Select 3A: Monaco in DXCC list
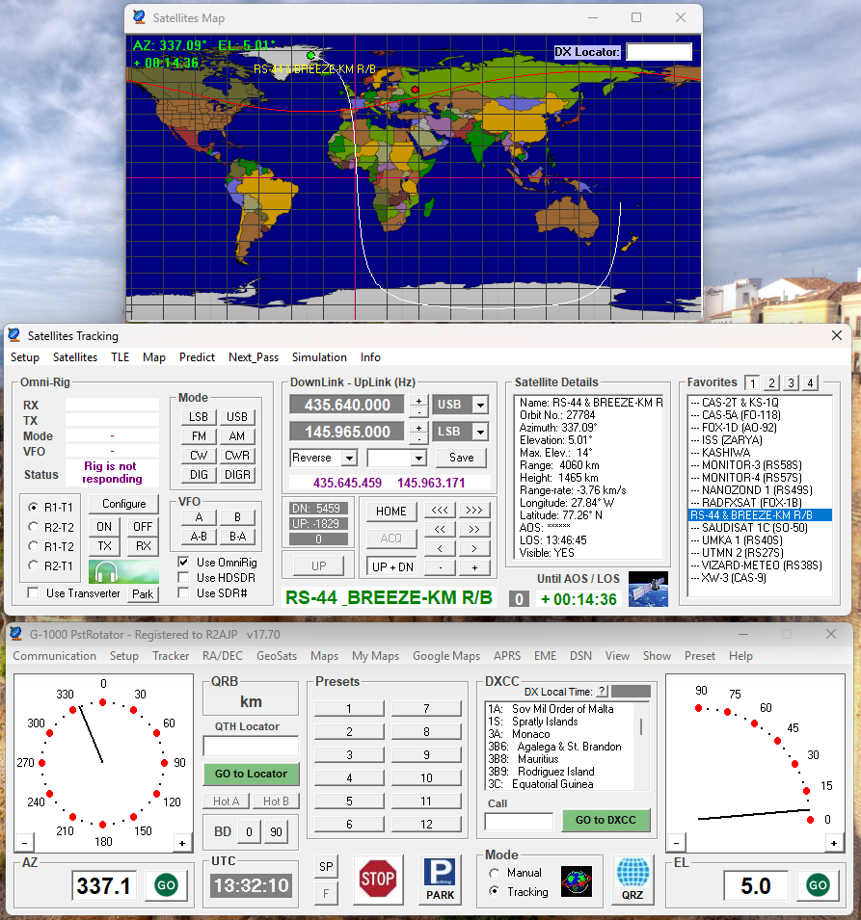 tap(560, 734)
